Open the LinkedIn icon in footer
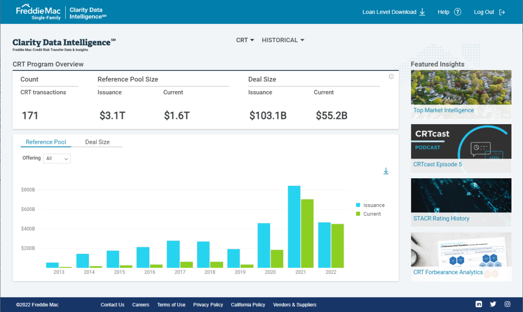This screenshot has height=312, width=523. point(479,304)
